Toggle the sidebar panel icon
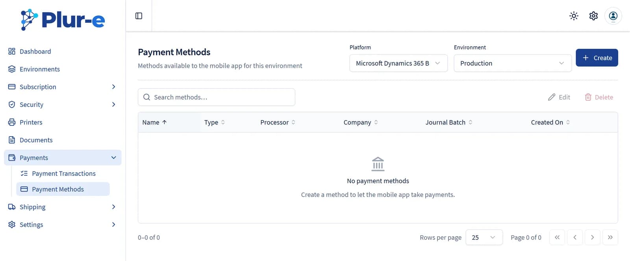The height and width of the screenshot is (261, 630). click(x=139, y=16)
